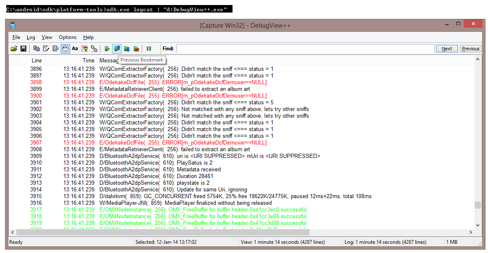Copy selected log lines
488x253 pixels.
point(36,48)
